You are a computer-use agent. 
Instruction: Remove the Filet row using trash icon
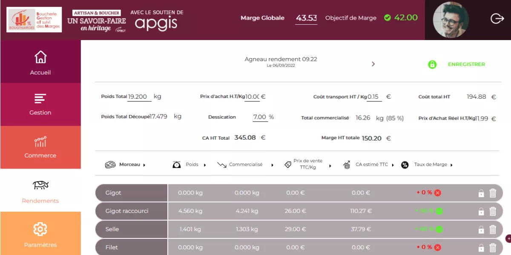[x=493, y=247]
